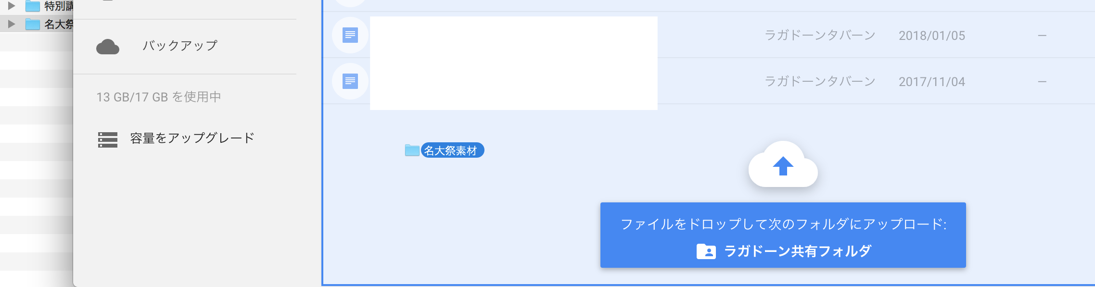Expand the 特別講 folder disclosure triangle
Screen dimensions: 1095x287
point(12,6)
